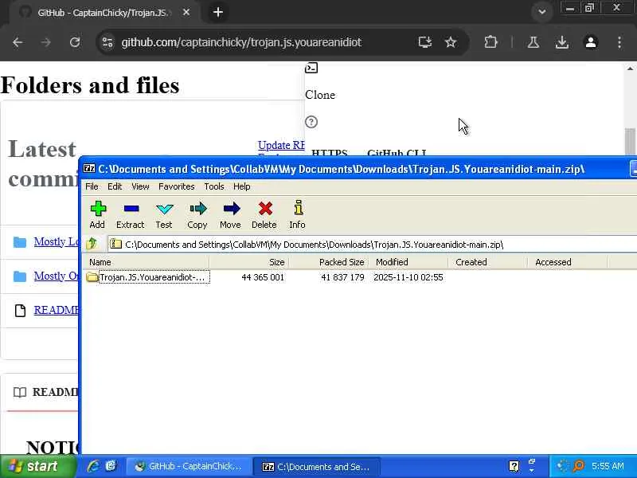Screen dimensions: 637x478
Task: Click size value 44 365 001
Action: pyautogui.click(x=263, y=277)
